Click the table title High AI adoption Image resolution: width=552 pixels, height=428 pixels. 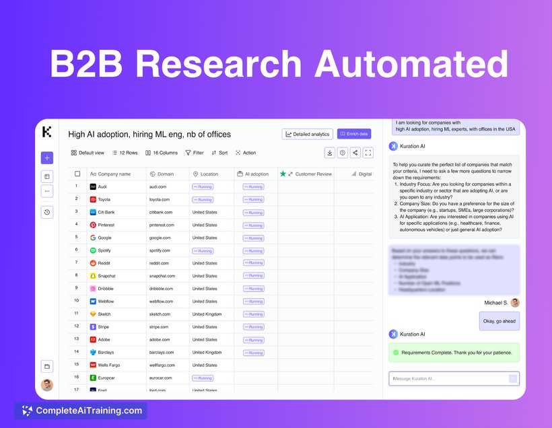(x=149, y=134)
